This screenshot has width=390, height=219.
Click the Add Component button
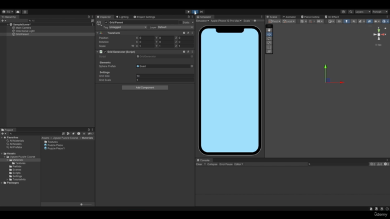(x=145, y=88)
